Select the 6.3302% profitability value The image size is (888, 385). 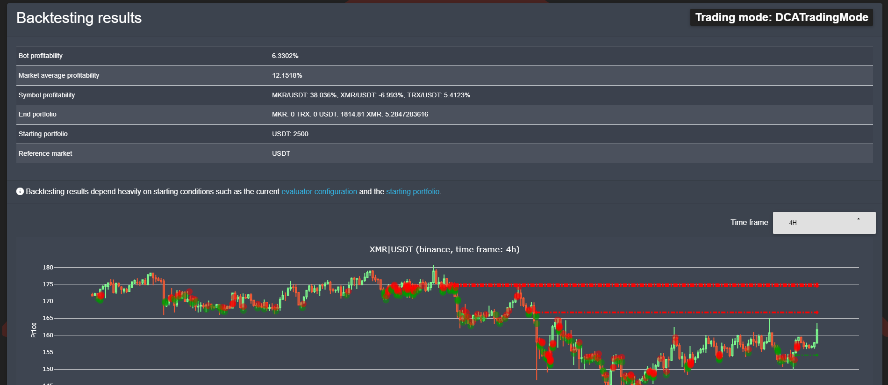point(285,56)
